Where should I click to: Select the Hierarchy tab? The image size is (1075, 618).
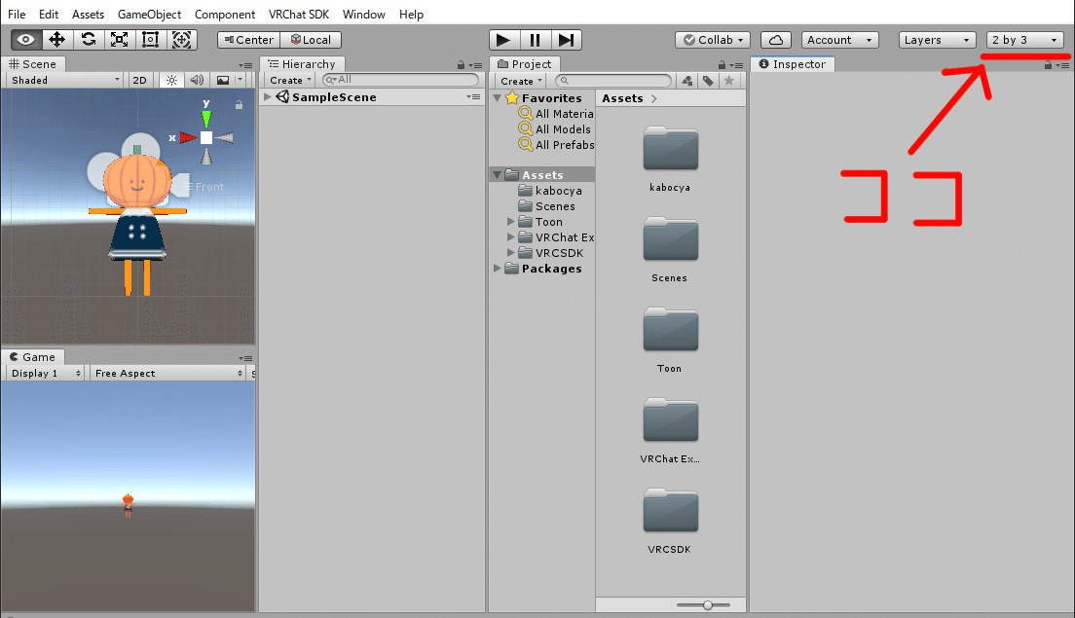302,64
